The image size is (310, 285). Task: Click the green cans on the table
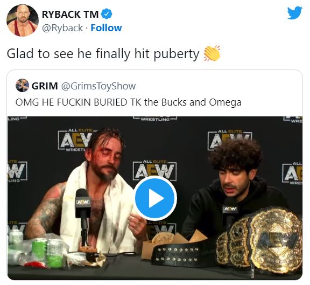tap(47, 252)
